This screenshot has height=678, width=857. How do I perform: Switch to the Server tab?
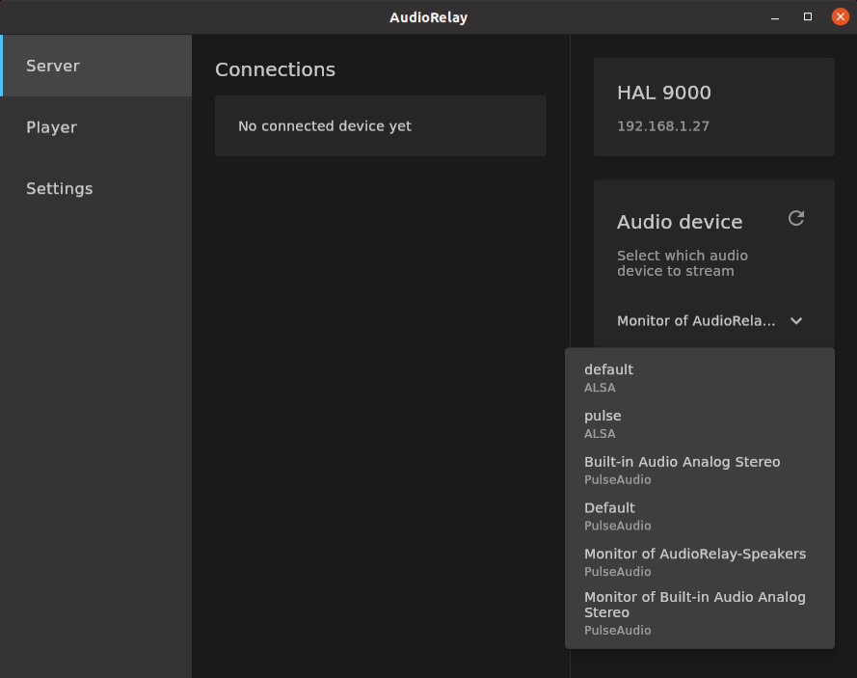click(x=96, y=66)
